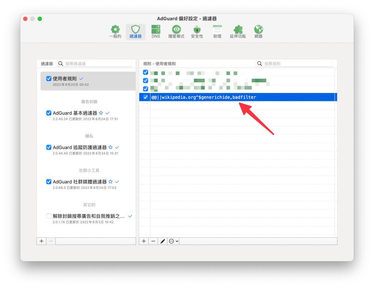Zoom the window with the green button
Screen dimensions: 374x288
click(40, 19)
